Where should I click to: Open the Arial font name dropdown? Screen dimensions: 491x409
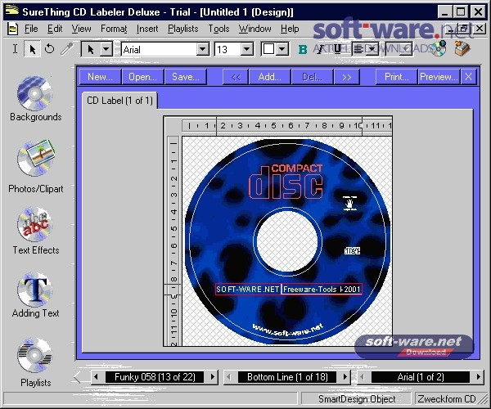[x=203, y=49]
